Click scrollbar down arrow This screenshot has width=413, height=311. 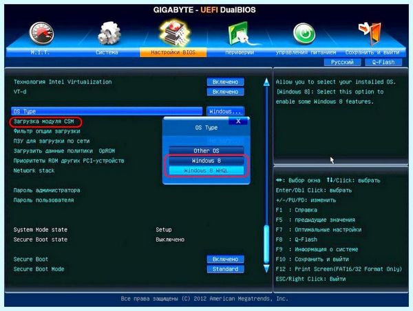click(x=266, y=268)
